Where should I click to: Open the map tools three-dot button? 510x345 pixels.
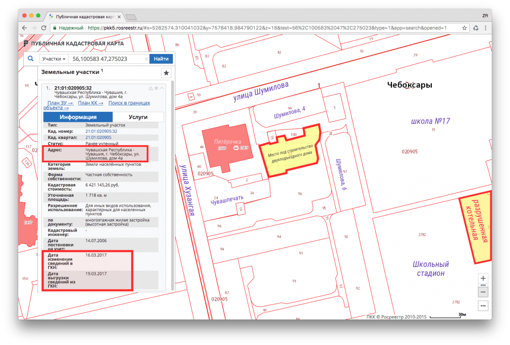pos(483,305)
